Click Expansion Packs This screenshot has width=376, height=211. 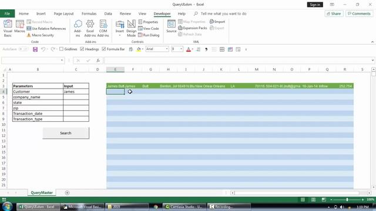point(193,28)
